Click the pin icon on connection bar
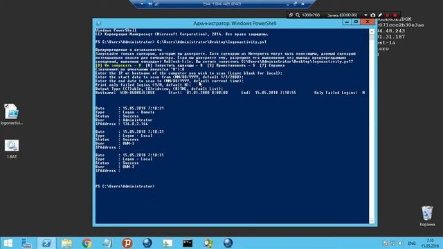 pyautogui.click(x=150, y=4)
